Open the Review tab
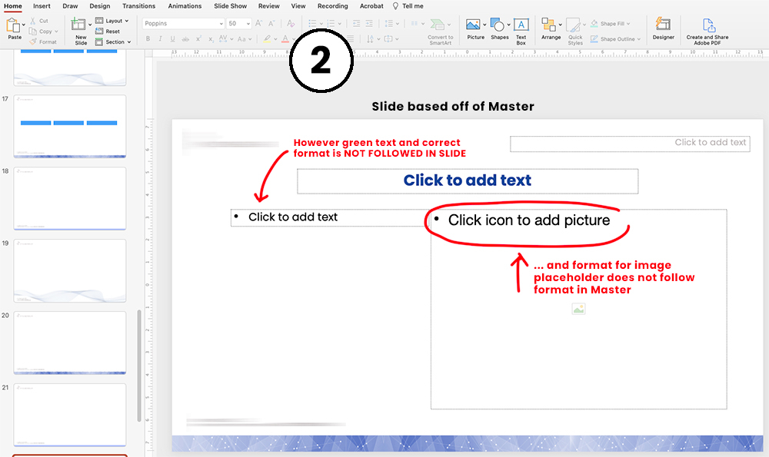769x457 pixels. coord(268,6)
